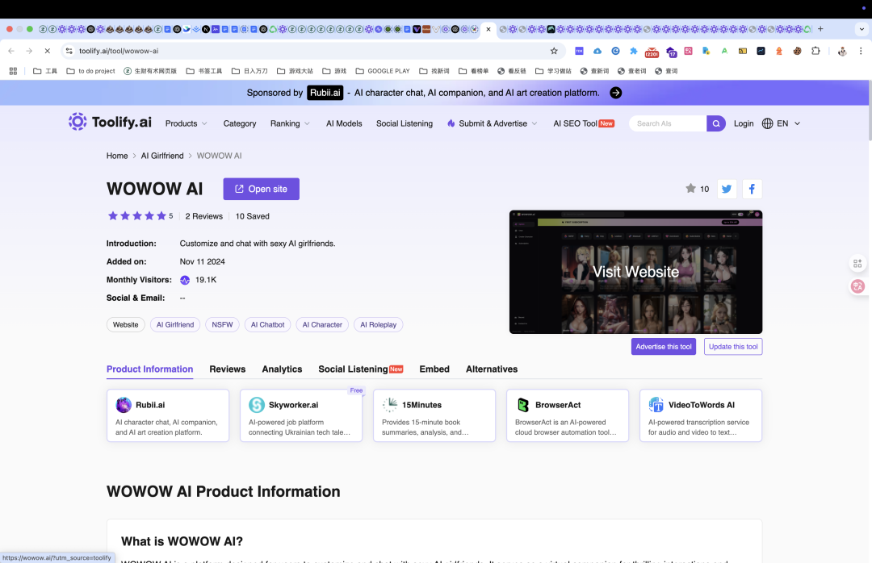Open the GOOGLE PLAY bookmarks folder

point(383,71)
